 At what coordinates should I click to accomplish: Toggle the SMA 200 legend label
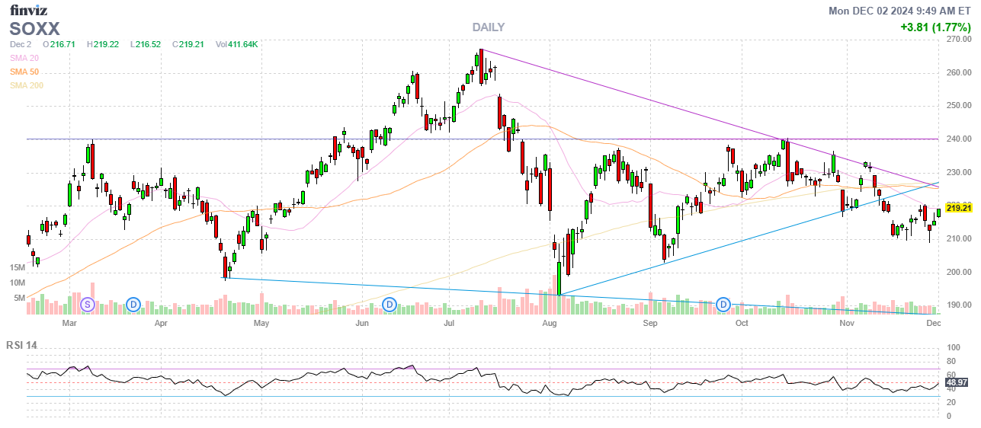[x=27, y=85]
